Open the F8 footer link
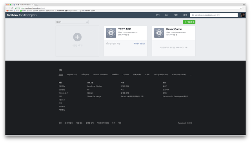The height and width of the screenshot is (143, 251). coord(88,90)
